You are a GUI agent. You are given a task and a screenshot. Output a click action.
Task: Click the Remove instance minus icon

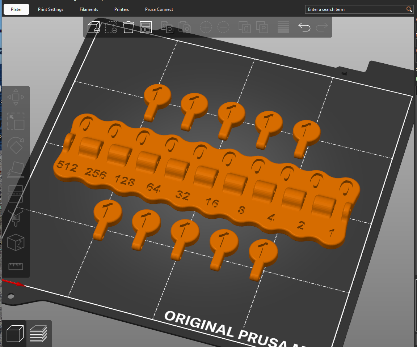pos(223,27)
